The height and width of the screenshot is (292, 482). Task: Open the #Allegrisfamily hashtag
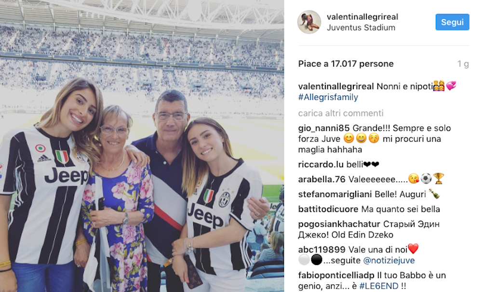tap(328, 97)
